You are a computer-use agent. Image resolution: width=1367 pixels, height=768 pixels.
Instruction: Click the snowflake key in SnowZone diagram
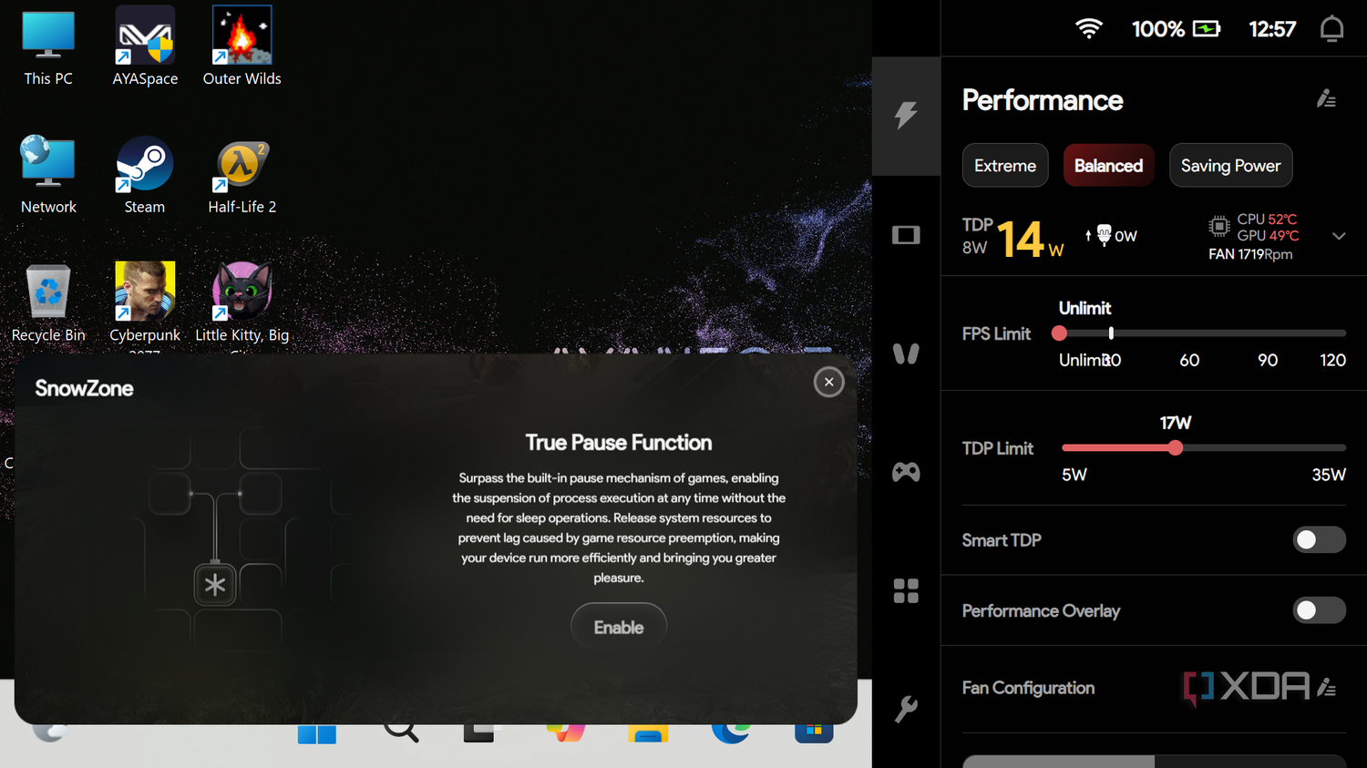pos(215,585)
